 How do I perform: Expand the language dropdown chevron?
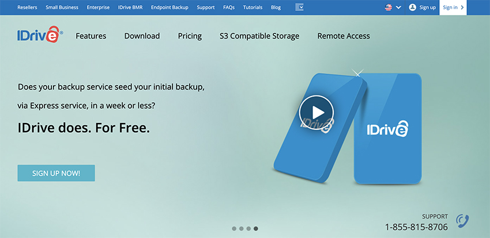(x=398, y=7)
